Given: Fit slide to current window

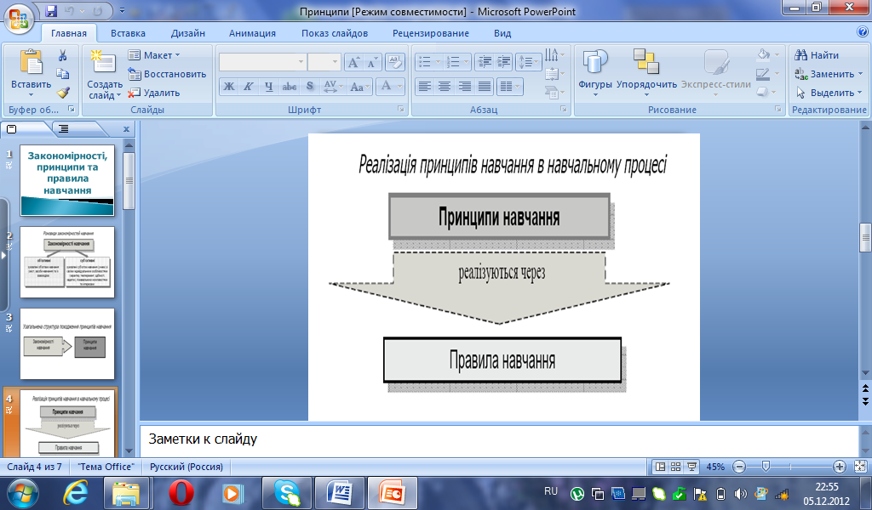Looking at the screenshot, I should point(860,467).
